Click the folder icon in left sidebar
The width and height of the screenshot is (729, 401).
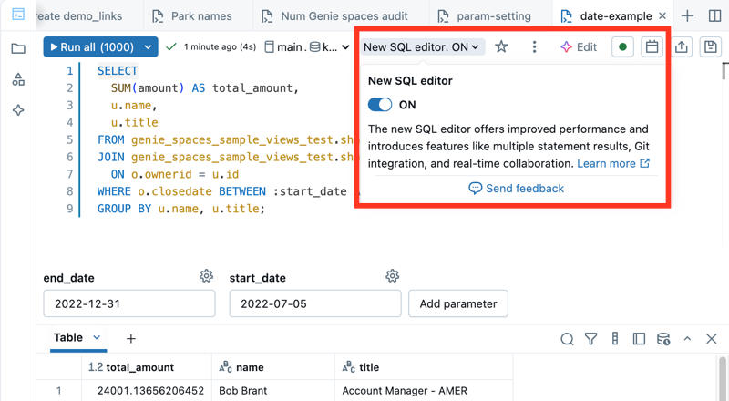(x=18, y=48)
